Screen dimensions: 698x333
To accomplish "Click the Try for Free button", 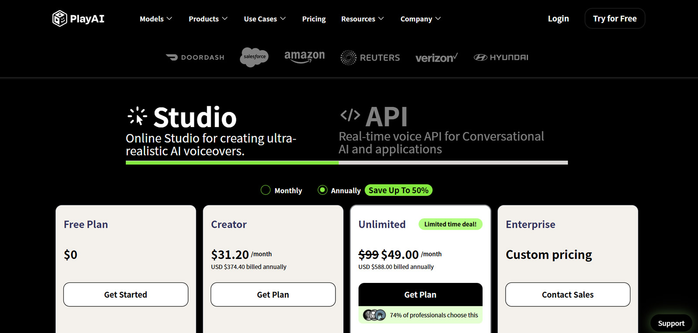I will coord(615,18).
